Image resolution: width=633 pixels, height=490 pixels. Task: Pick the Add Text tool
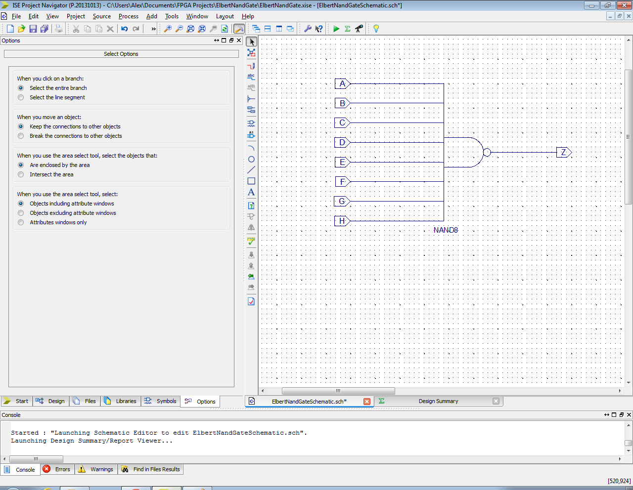pos(251,193)
